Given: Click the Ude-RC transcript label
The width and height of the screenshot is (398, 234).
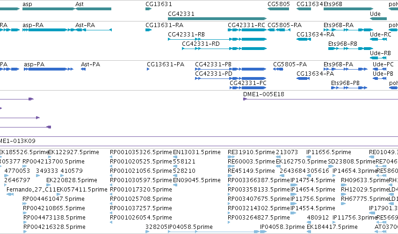Looking at the screenshot, I should tap(381, 35).
